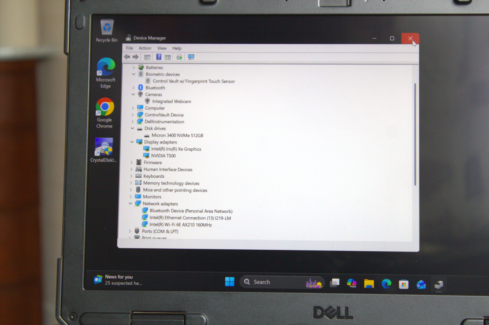This screenshot has height=325, width=489.
Task: Select the Integrated Webcam device
Action: [171, 101]
